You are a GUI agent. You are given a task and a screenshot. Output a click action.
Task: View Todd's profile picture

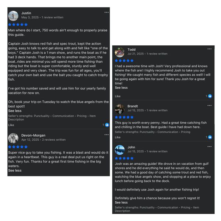[x=119, y=52]
